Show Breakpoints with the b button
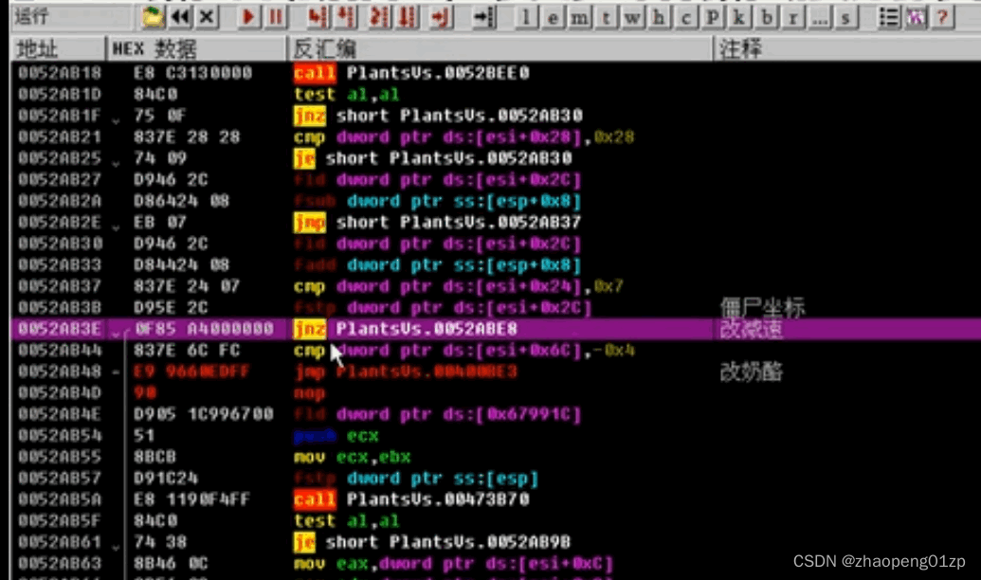Image resolution: width=981 pixels, height=580 pixels. point(766,17)
